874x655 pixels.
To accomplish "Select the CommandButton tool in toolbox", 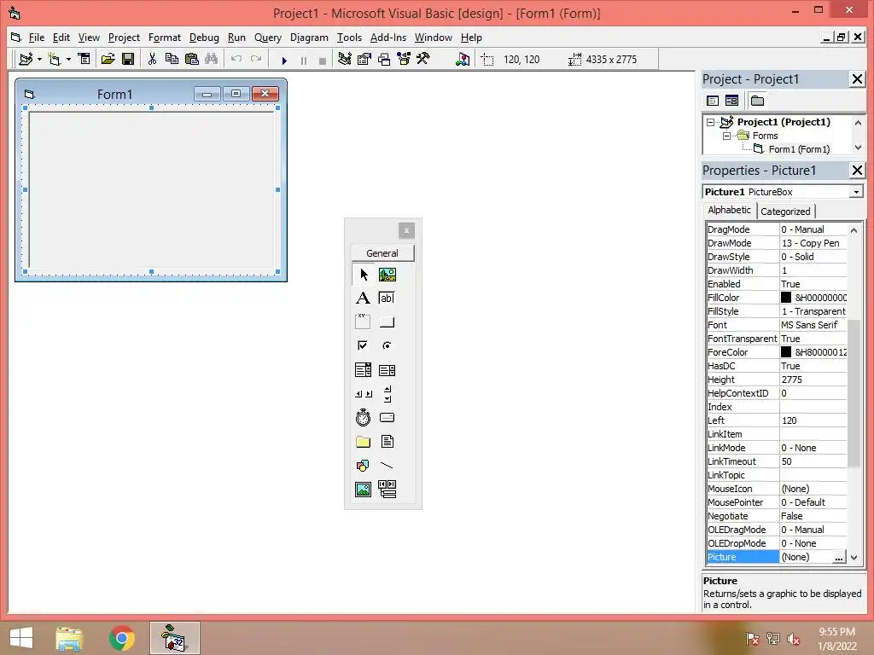I will click(387, 322).
